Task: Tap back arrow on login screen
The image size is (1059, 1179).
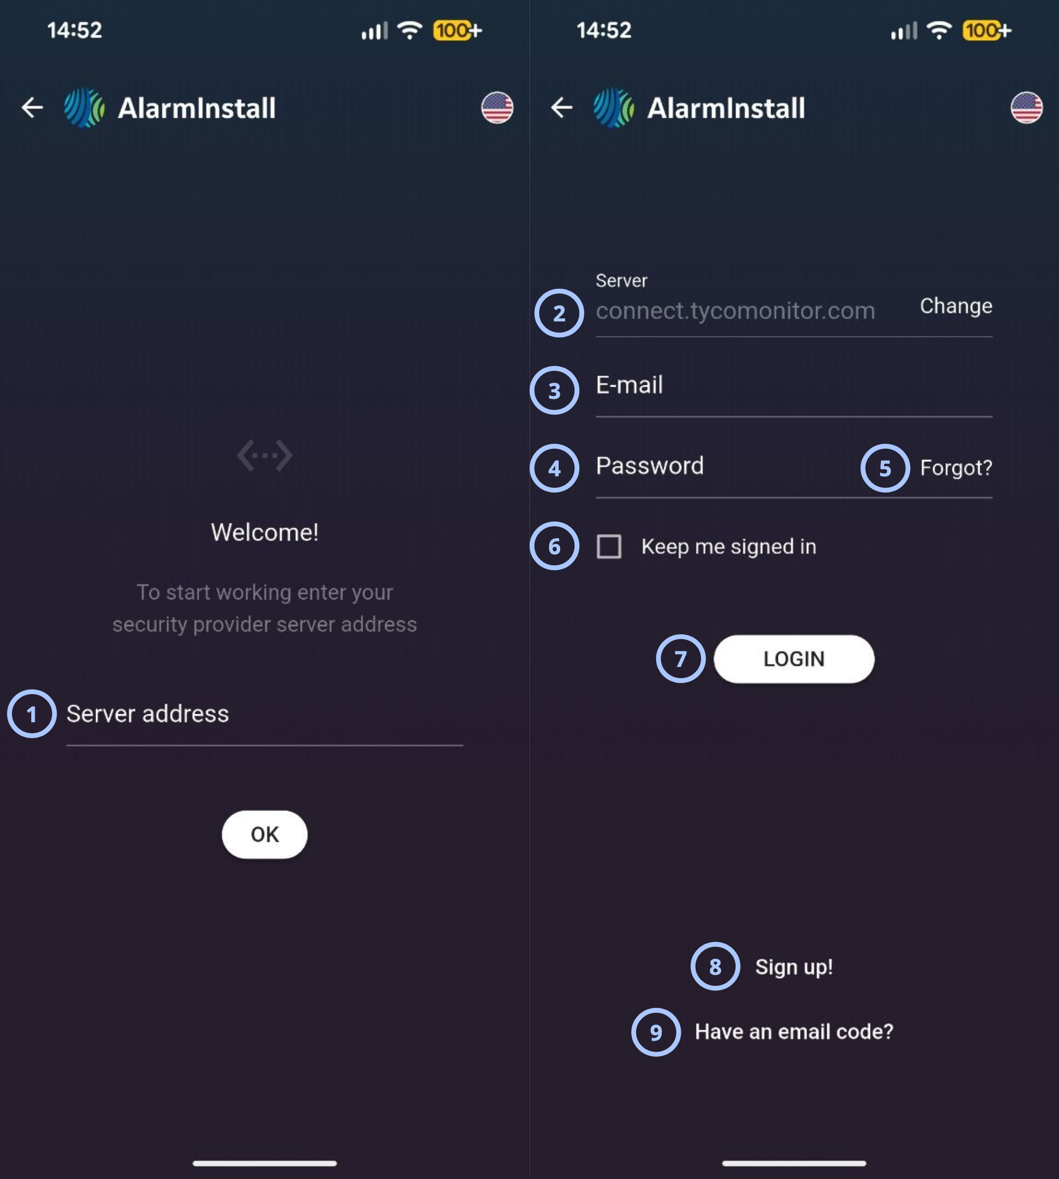Action: point(562,108)
